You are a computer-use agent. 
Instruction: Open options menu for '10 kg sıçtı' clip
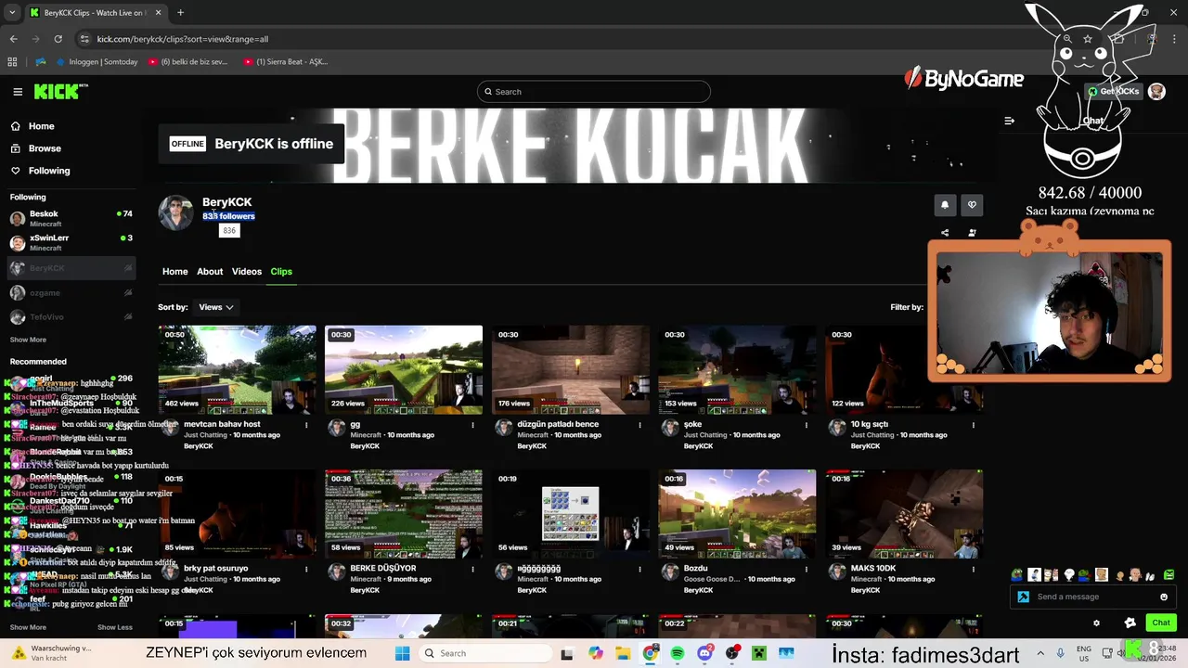[974, 425]
